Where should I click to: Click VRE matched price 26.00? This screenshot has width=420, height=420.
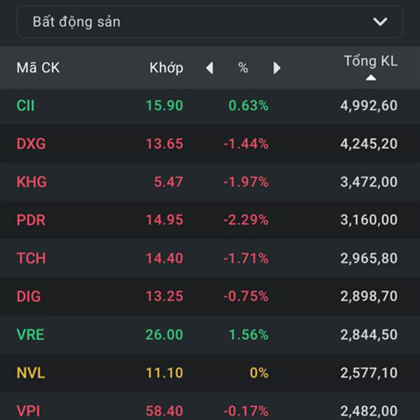[164, 335]
